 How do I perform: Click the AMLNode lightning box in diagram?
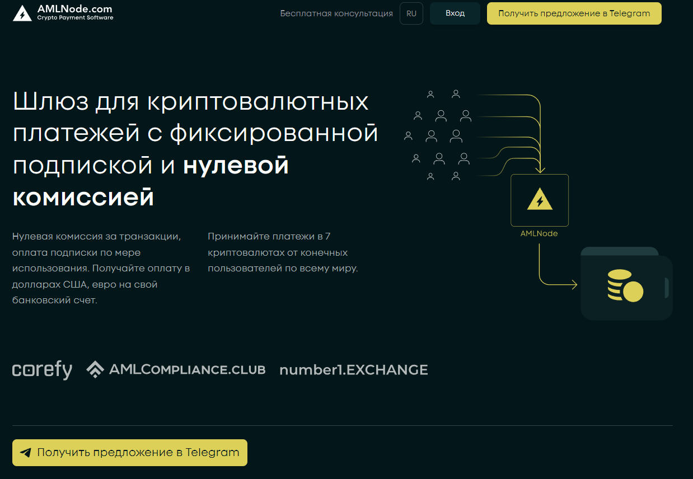[x=540, y=200]
